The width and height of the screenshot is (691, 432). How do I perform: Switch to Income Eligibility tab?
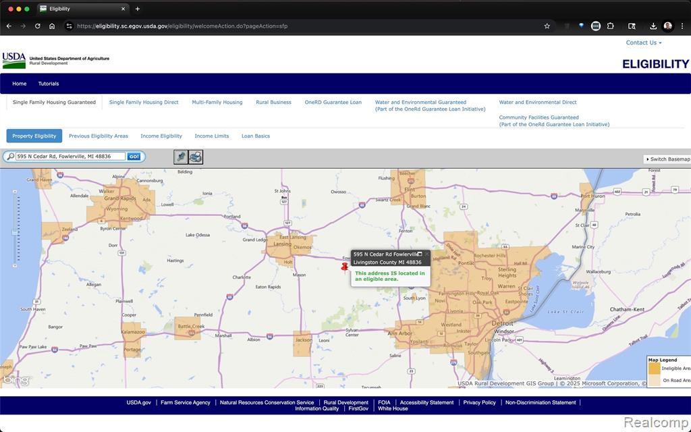161,136
